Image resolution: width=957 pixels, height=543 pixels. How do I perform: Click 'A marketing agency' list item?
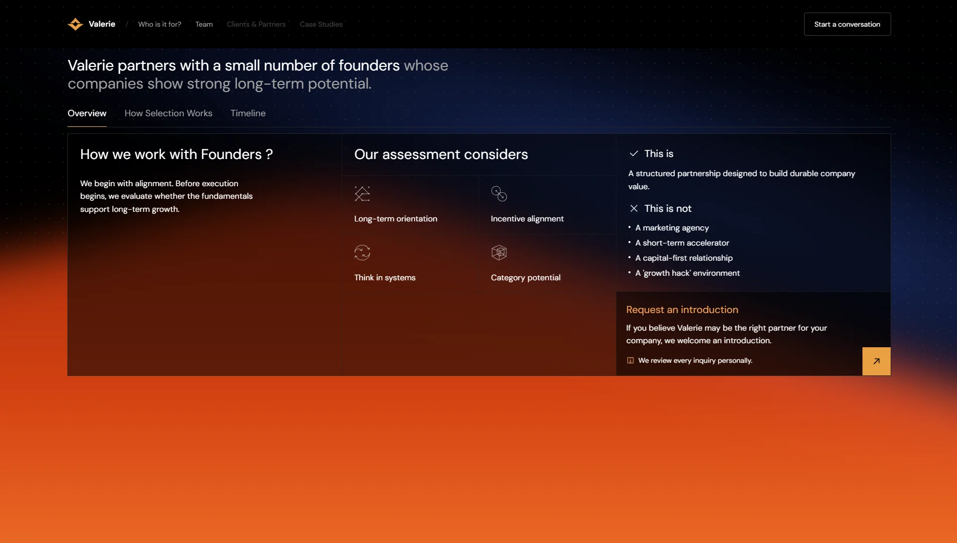(672, 228)
